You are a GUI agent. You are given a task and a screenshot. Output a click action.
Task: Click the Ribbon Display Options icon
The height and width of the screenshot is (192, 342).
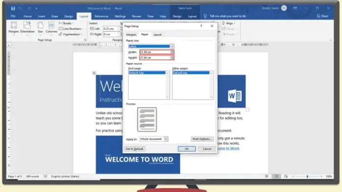click(295, 8)
